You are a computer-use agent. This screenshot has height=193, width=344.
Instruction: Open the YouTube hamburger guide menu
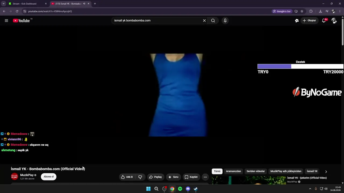coord(6,21)
